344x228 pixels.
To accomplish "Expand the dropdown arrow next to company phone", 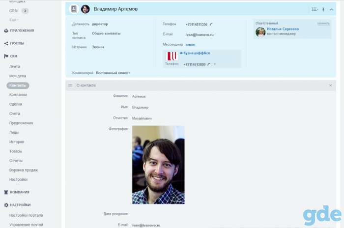I will (x=215, y=64).
